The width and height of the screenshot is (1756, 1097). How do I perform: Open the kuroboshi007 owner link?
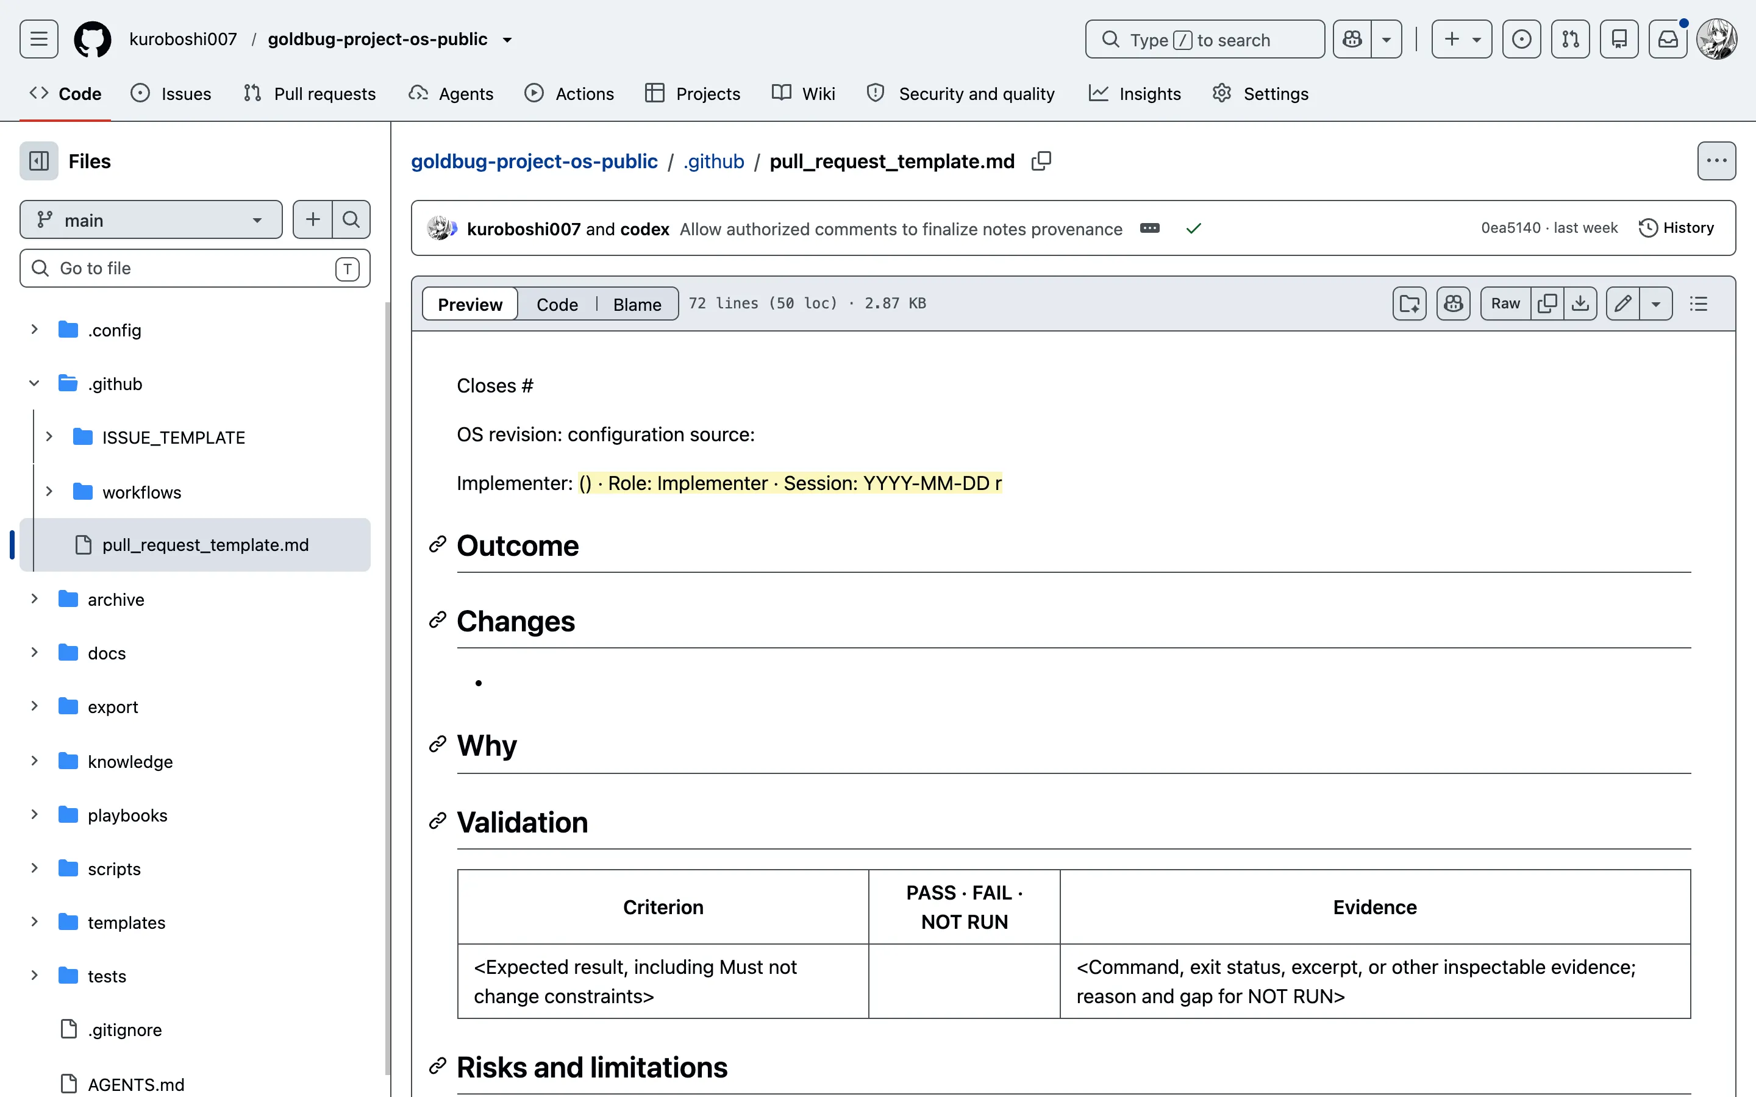pyautogui.click(x=183, y=39)
